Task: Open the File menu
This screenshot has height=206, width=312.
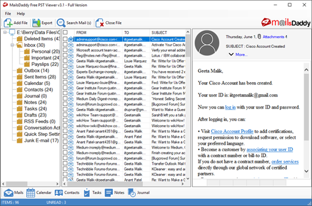Action: pyautogui.click(x=8, y=14)
